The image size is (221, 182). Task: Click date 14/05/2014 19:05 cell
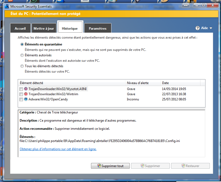tap(174, 89)
